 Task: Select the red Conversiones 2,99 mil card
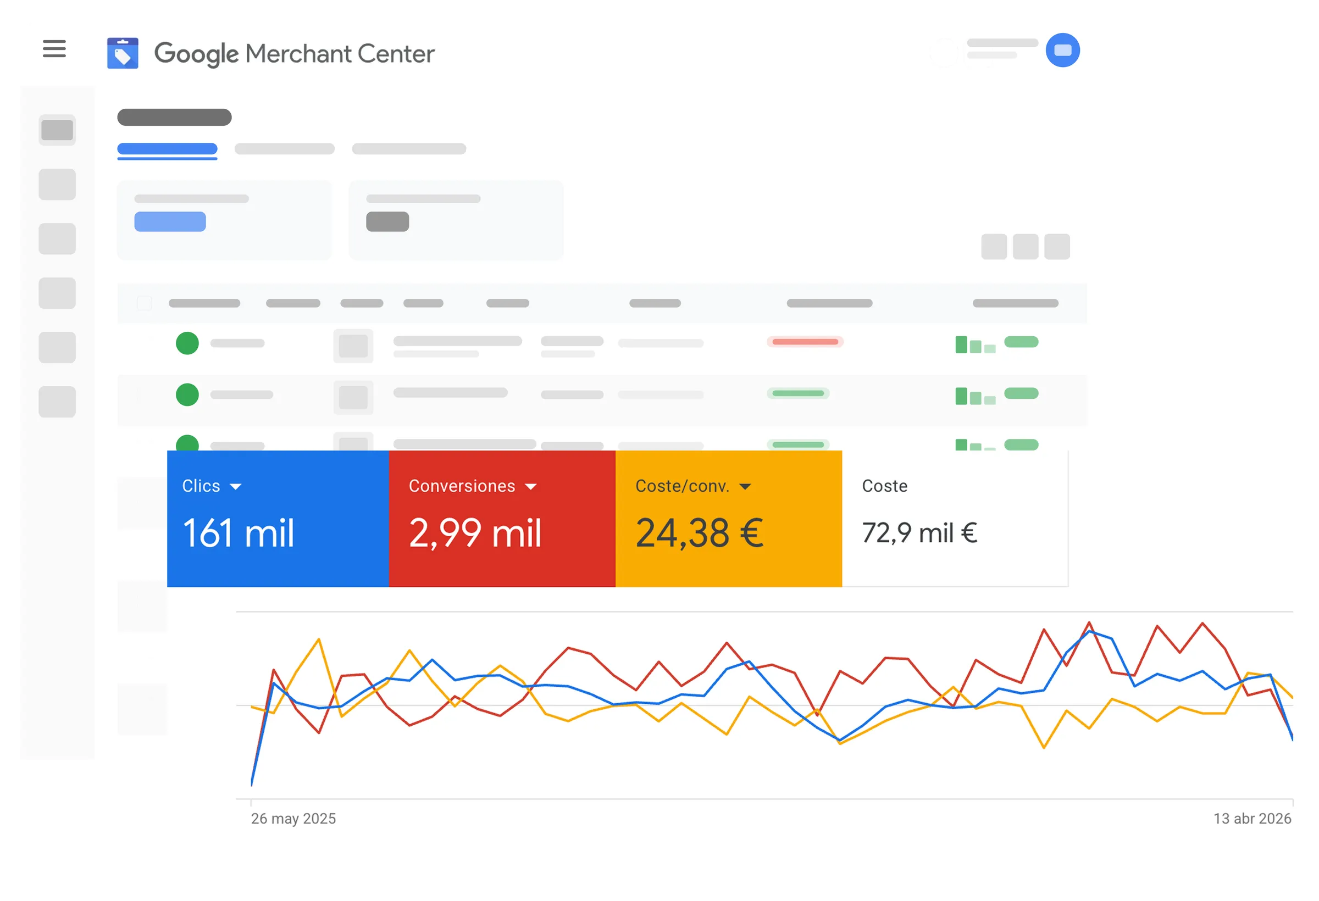pyautogui.click(x=502, y=519)
